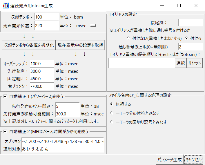Click 現在表示中の設定を取得 button

[x=80, y=45]
